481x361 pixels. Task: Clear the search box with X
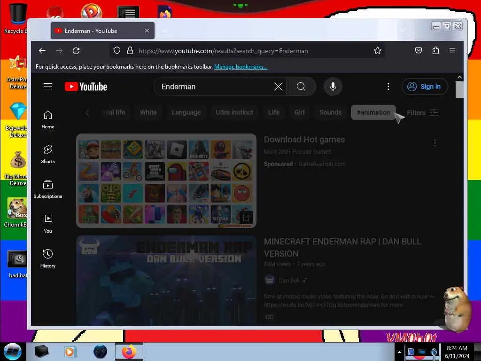(279, 86)
